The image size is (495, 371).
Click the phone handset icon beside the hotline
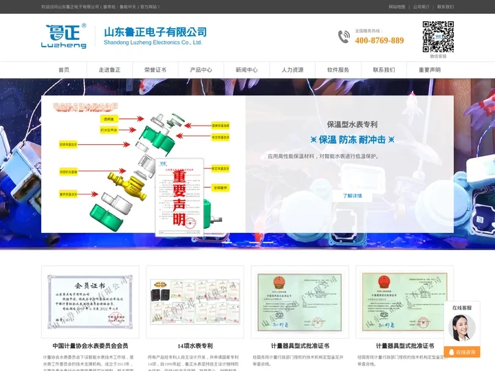click(344, 36)
